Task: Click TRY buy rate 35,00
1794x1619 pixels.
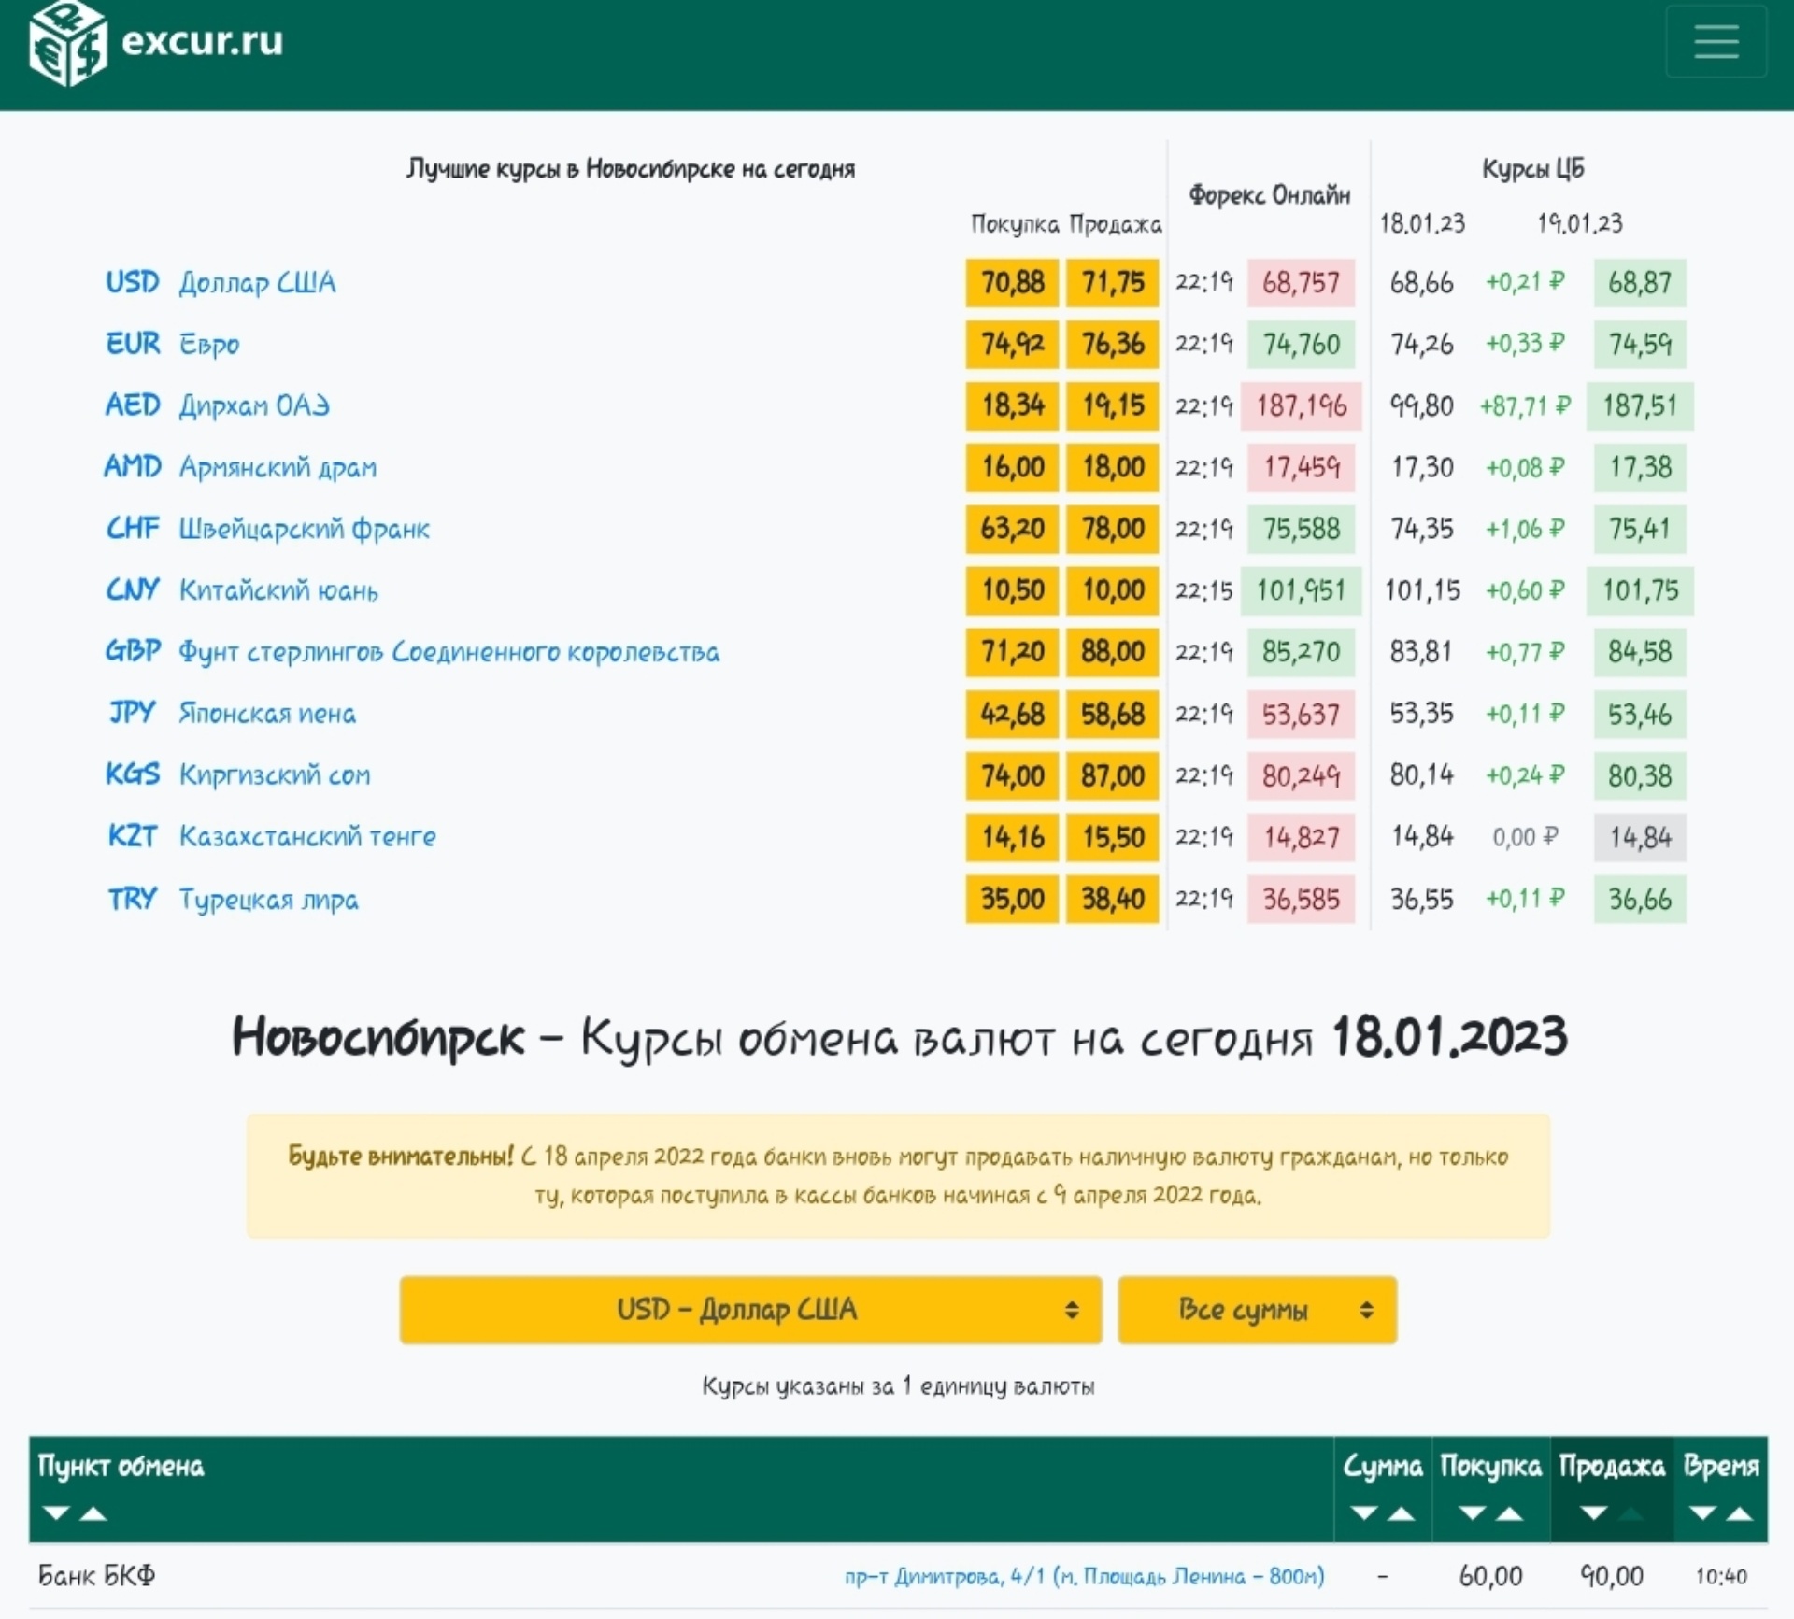Action: point(1012,899)
